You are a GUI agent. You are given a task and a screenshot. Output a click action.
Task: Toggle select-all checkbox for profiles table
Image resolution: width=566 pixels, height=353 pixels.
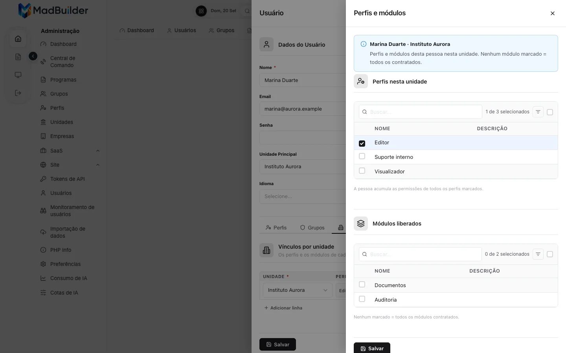click(550, 112)
